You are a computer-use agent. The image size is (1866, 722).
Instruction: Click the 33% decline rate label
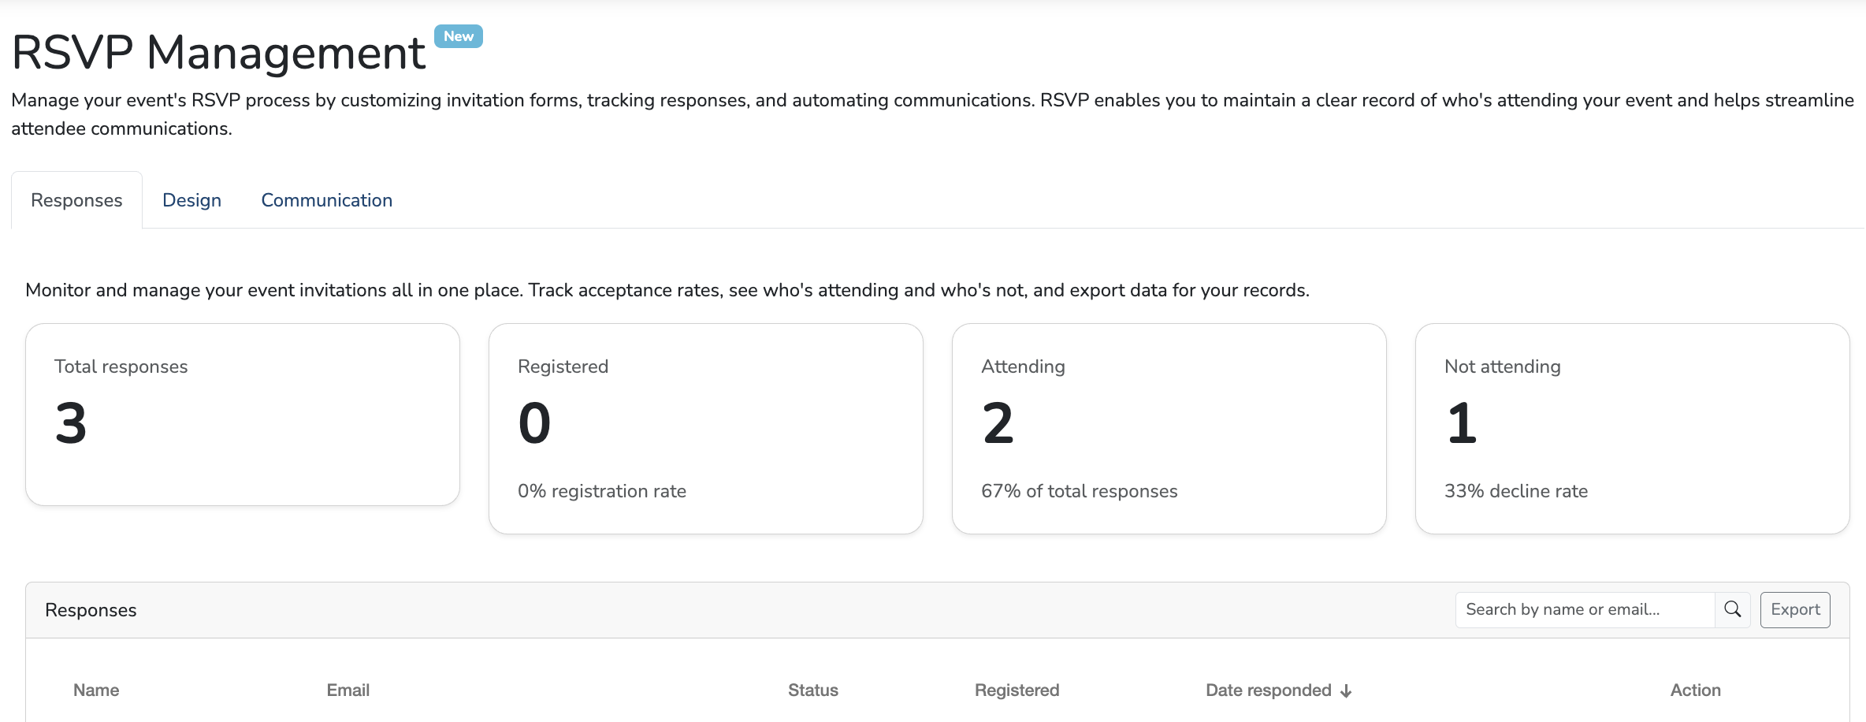(x=1515, y=491)
